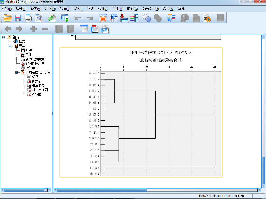Screen dimensions: 266x199
Task: Insert new text icon
Action: (105, 29)
